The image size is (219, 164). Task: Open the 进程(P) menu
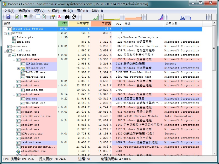click(x=54, y=11)
